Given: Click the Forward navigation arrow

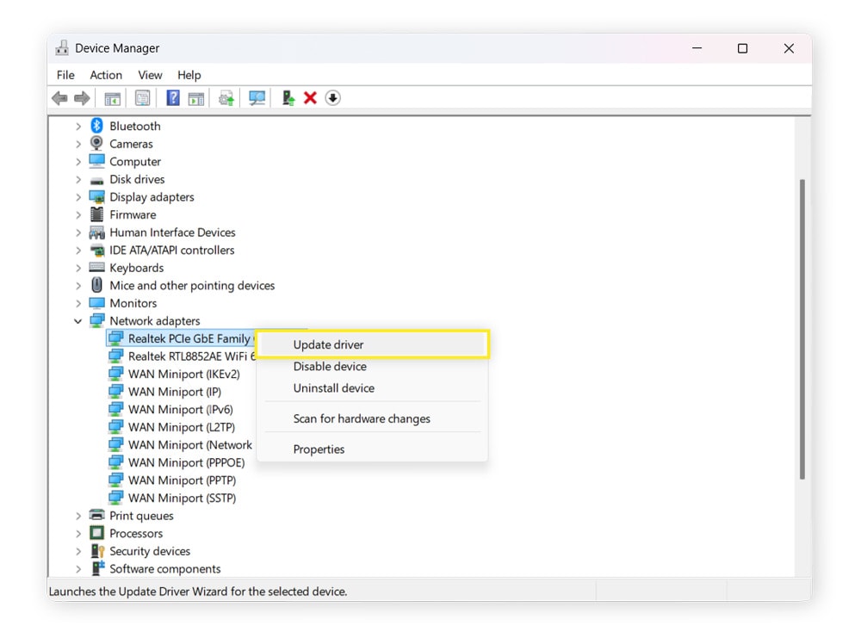Looking at the screenshot, I should (x=83, y=97).
